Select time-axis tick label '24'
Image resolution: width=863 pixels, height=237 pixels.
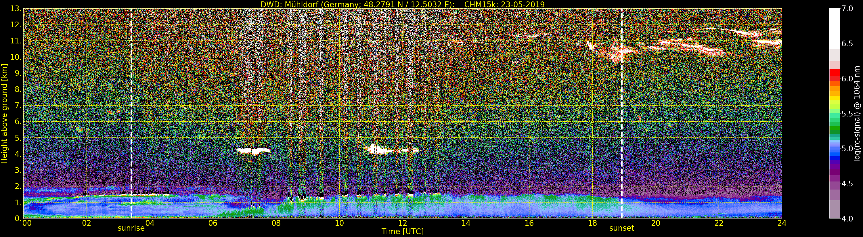pyautogui.click(x=782, y=223)
